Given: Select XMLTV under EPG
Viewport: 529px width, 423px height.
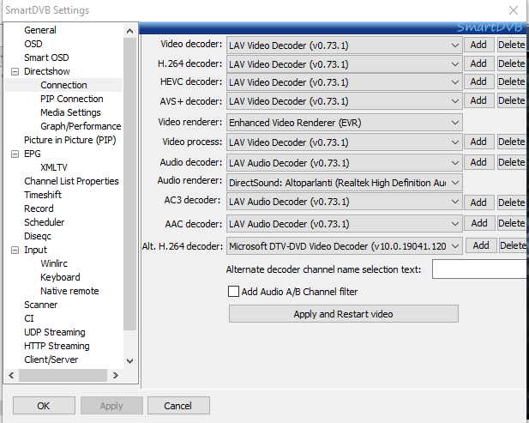Looking at the screenshot, I should (x=54, y=168).
